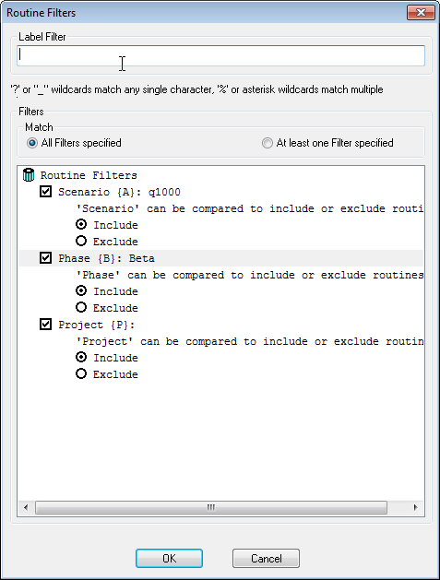
Task: Select Include under the Project filter
Action: pos(81,357)
